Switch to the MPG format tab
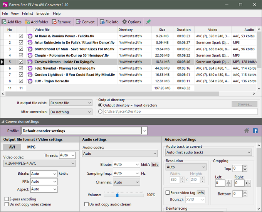 [x=31, y=147]
